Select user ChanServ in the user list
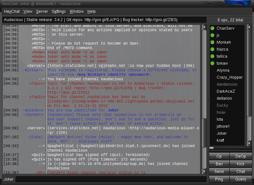The image size is (254, 185). [227, 28]
